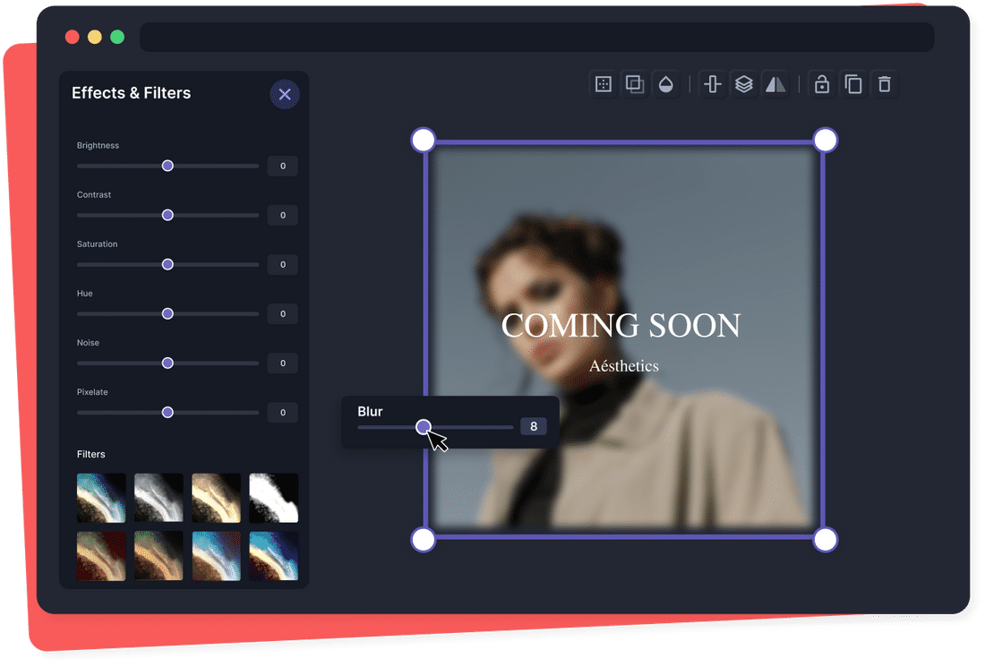
Task: Click the trash delete icon
Action: coord(885,84)
